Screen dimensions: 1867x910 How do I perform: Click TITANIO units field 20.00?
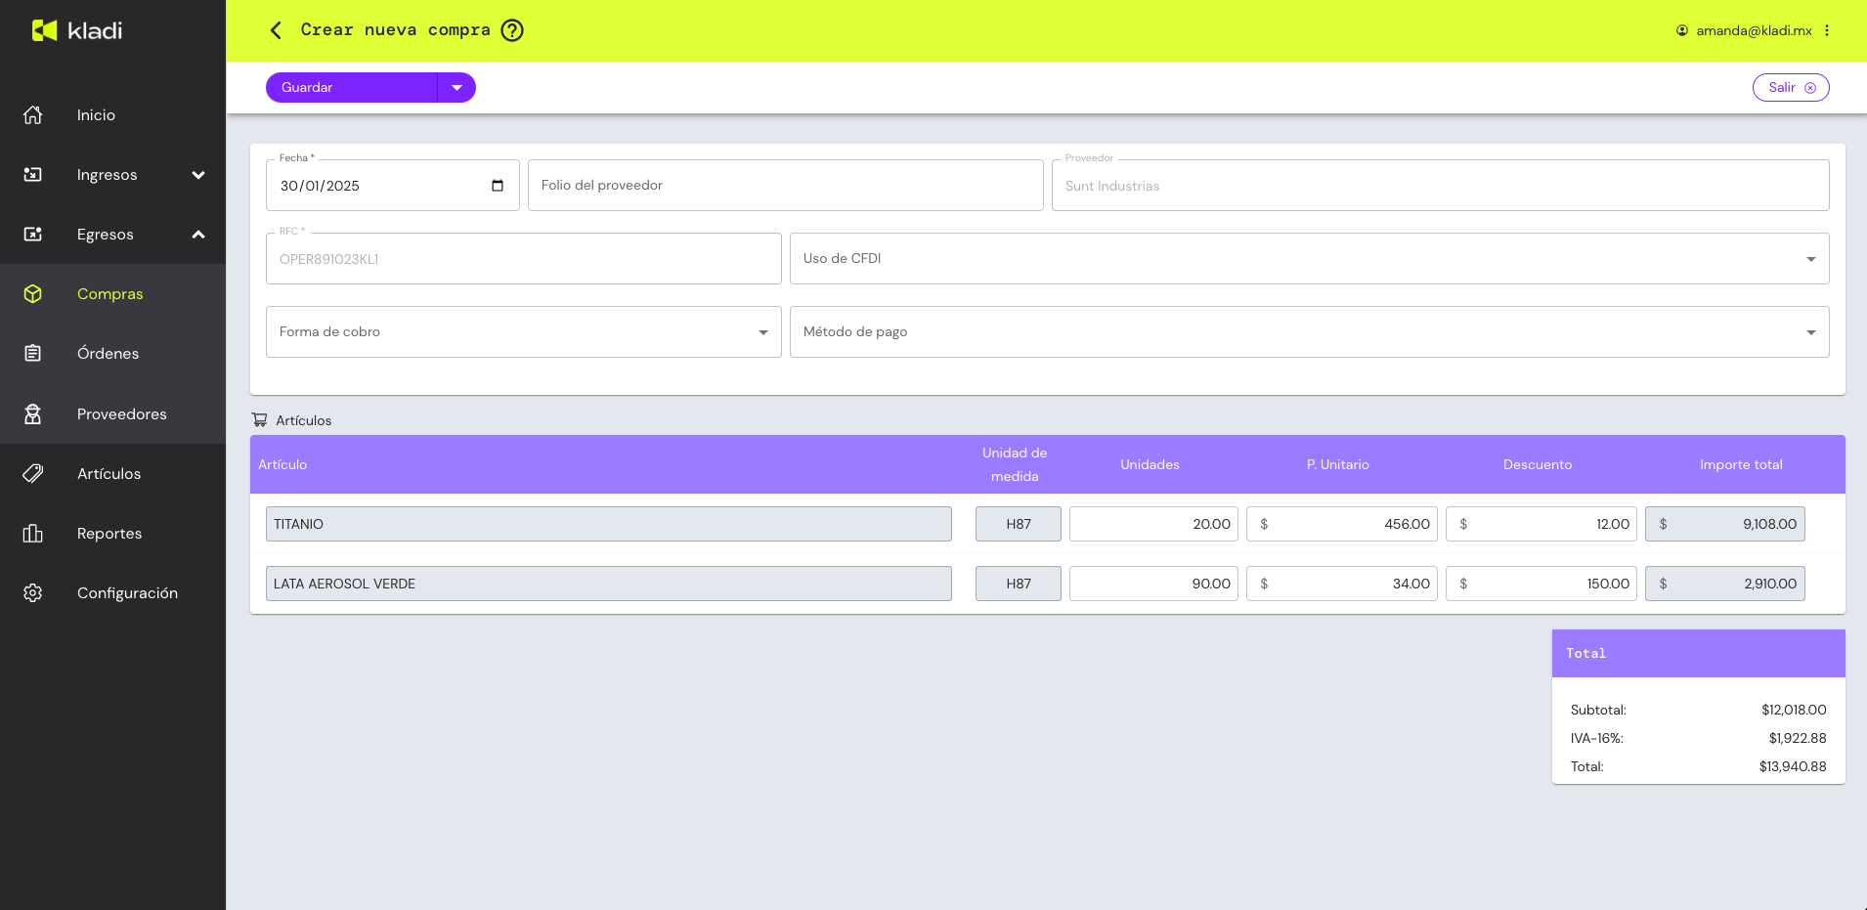tap(1153, 524)
